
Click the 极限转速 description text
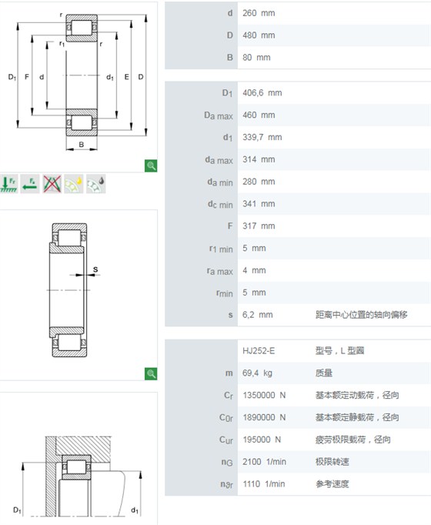click(x=332, y=462)
